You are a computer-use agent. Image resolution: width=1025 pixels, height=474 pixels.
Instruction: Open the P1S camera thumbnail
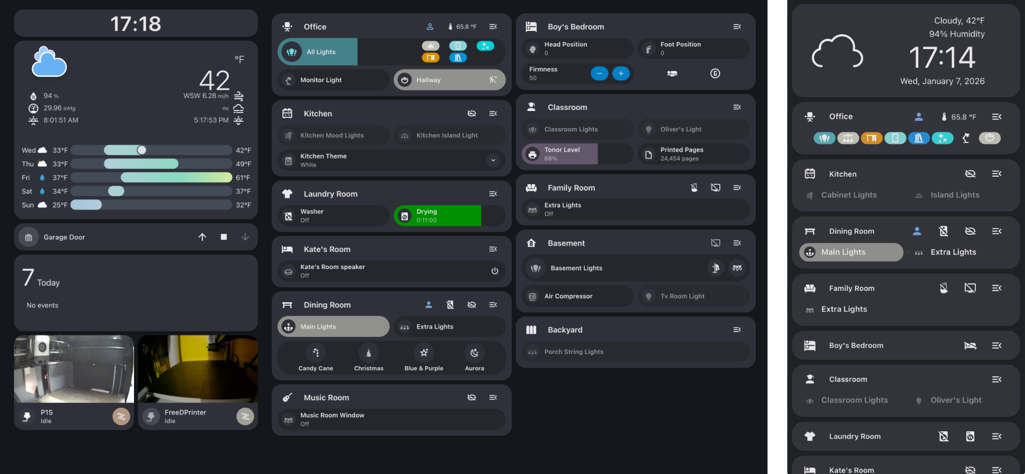74,369
